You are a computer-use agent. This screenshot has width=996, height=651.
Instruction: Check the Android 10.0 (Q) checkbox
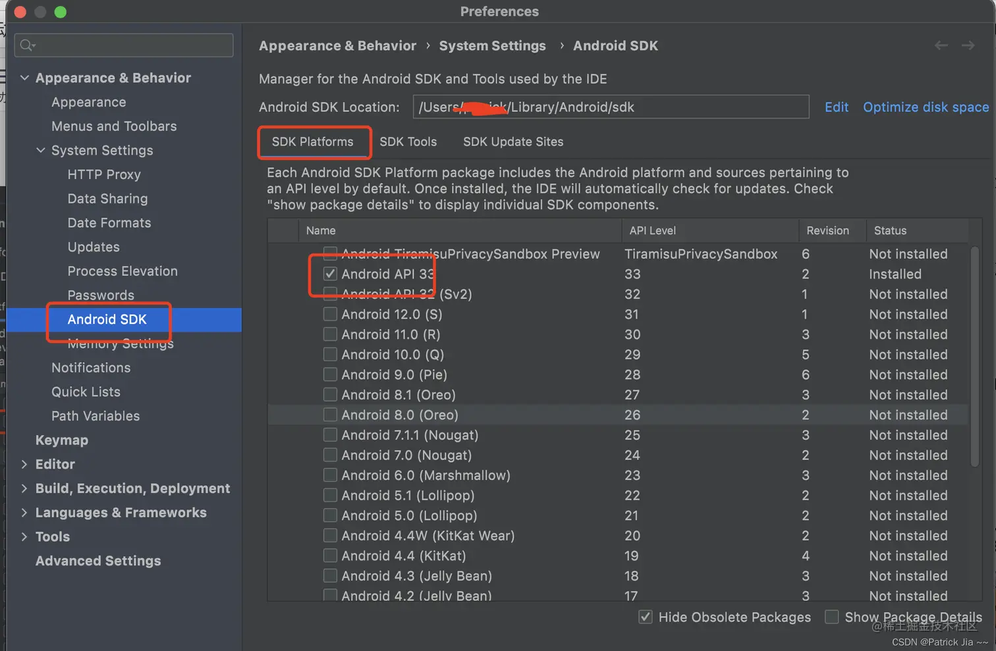pos(330,354)
